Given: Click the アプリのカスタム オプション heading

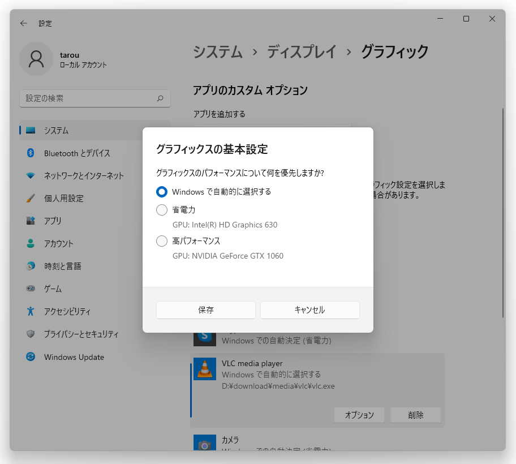Looking at the screenshot, I should pyautogui.click(x=250, y=90).
